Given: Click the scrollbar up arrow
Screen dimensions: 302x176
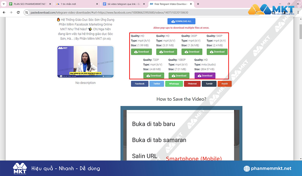Looking at the screenshot, I should (301, 19).
